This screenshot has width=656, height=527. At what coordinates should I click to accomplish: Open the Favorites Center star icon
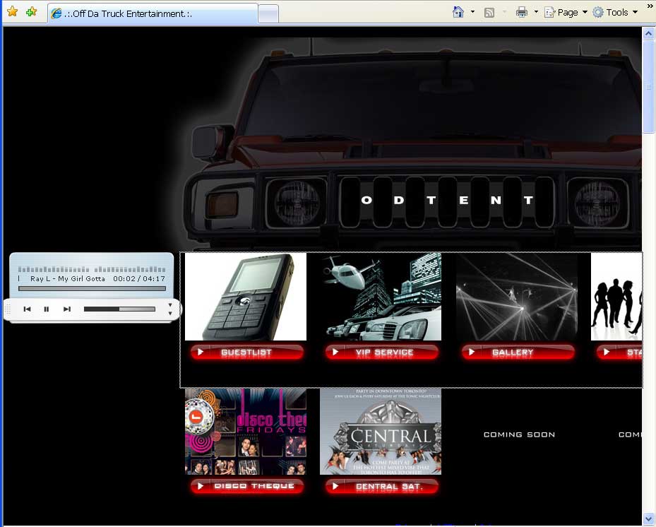pyautogui.click(x=13, y=12)
